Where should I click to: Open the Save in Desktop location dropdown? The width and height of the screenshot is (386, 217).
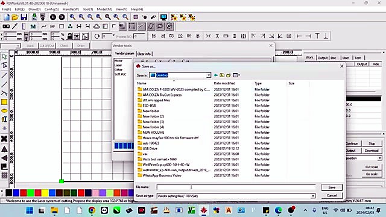coord(209,75)
